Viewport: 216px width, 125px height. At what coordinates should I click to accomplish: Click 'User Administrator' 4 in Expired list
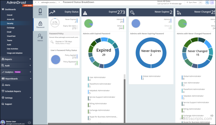(97, 79)
